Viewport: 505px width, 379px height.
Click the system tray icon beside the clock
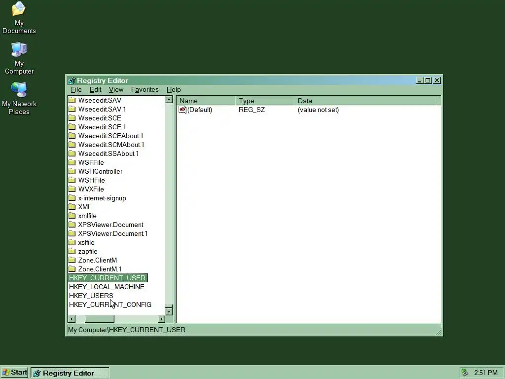465,373
